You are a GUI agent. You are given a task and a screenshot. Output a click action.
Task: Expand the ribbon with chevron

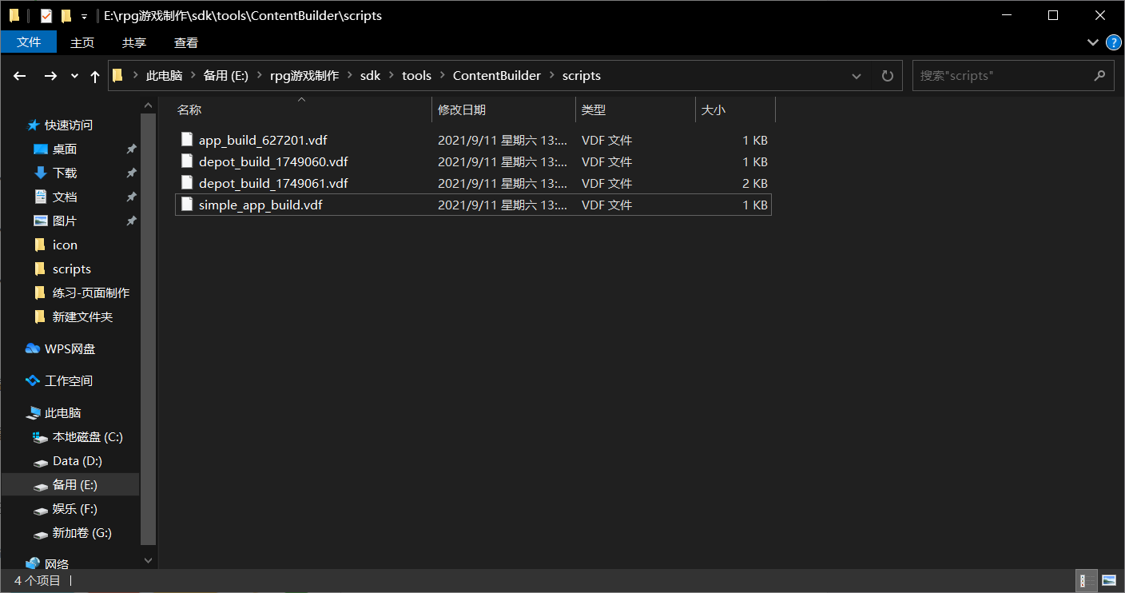coord(1093,42)
